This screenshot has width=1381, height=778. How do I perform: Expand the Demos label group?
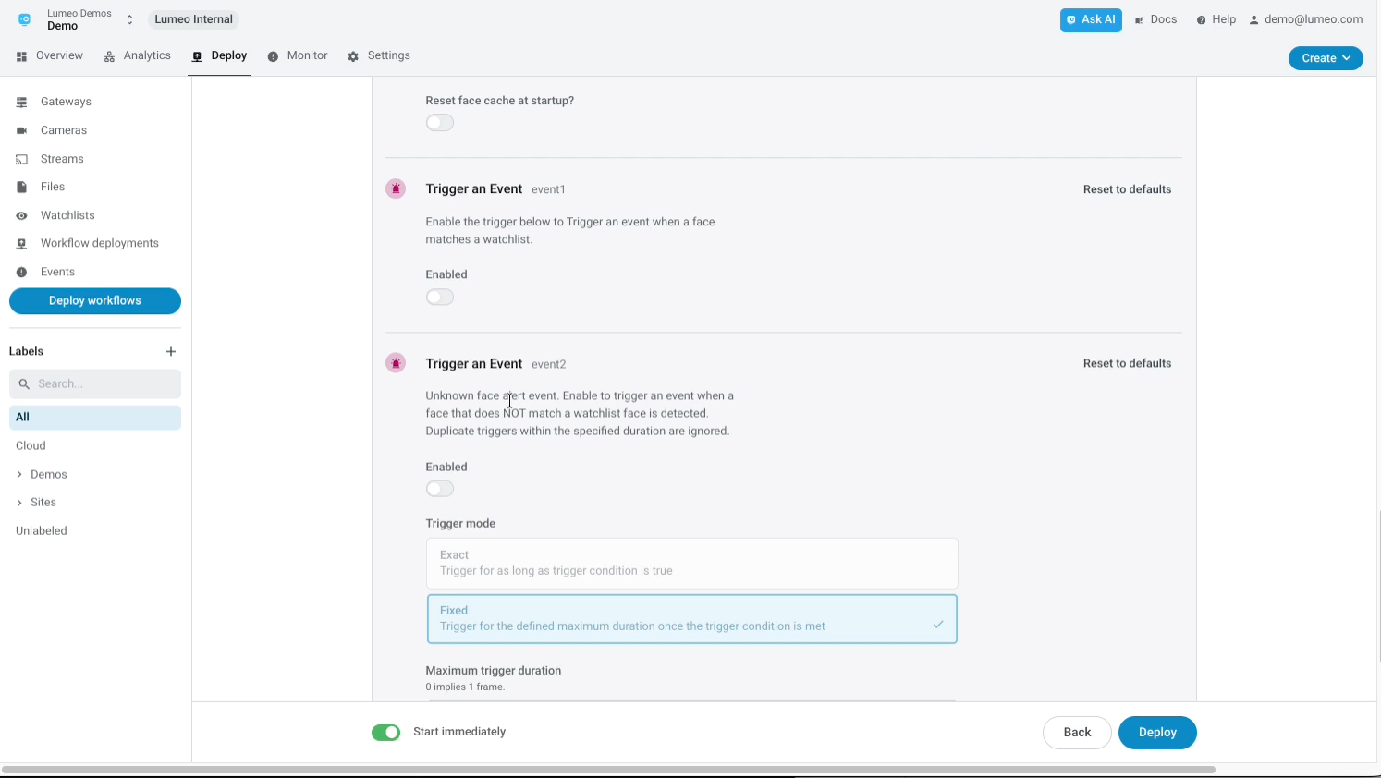(x=19, y=474)
